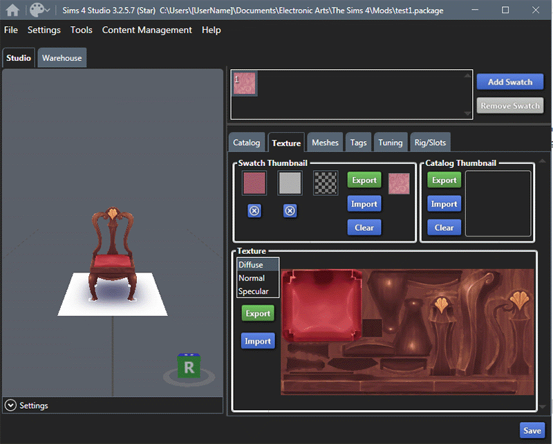553x444 pixels.
Task: Click Export in Catalog Thumbnail section
Action: (444, 181)
